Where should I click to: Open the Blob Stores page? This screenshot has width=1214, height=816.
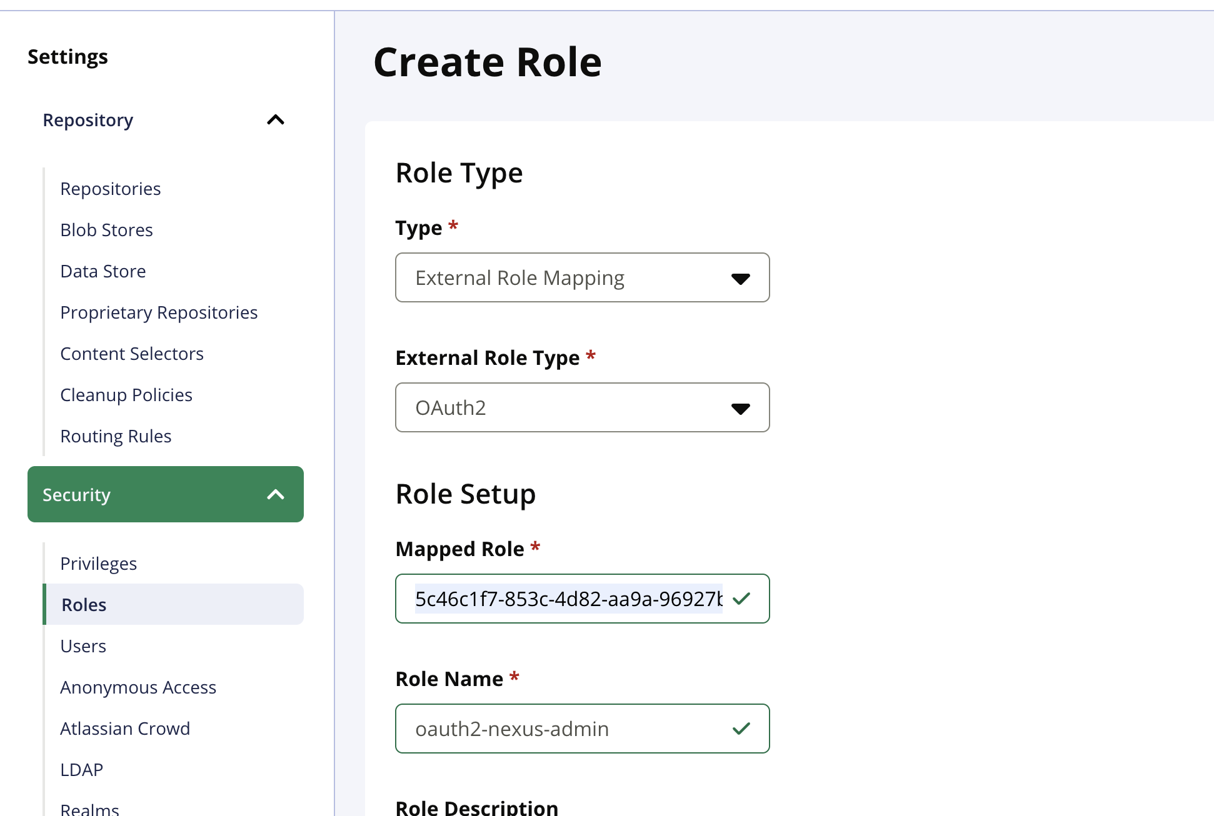[x=106, y=229]
